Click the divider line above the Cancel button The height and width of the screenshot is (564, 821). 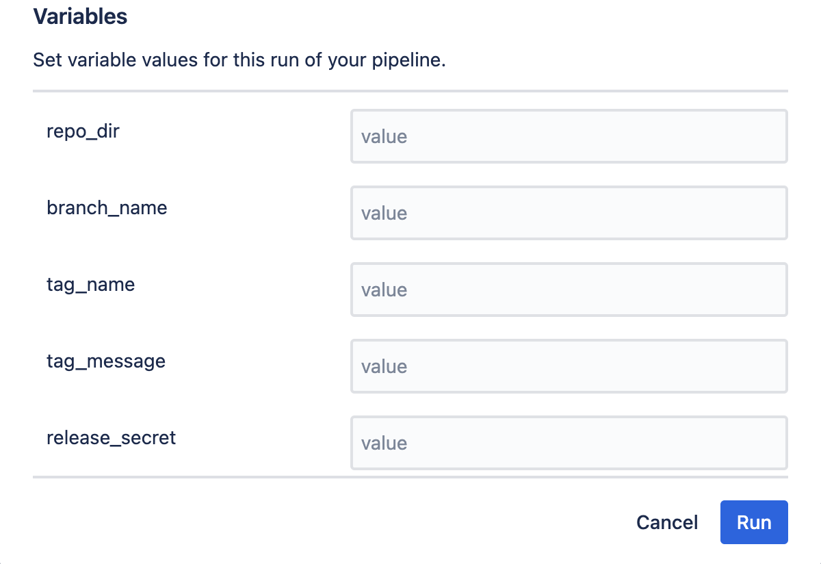coord(410,476)
